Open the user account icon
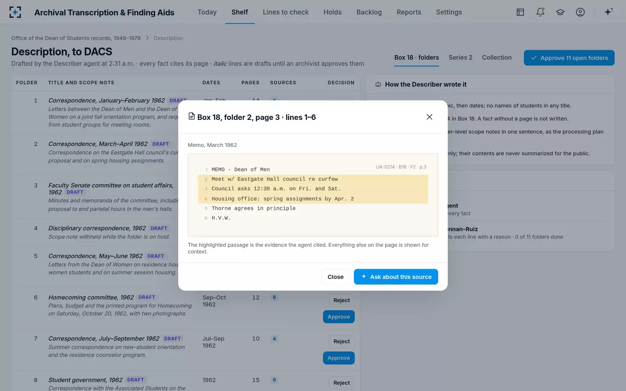Viewport: 626px width, 391px height. (x=580, y=12)
